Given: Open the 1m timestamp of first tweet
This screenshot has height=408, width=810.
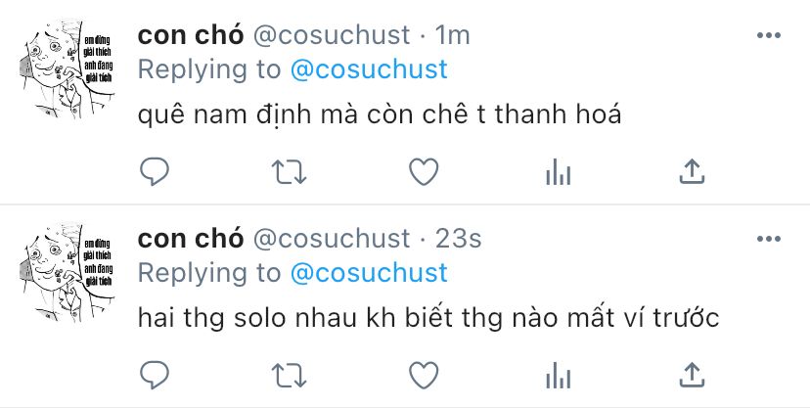Looking at the screenshot, I should [453, 35].
